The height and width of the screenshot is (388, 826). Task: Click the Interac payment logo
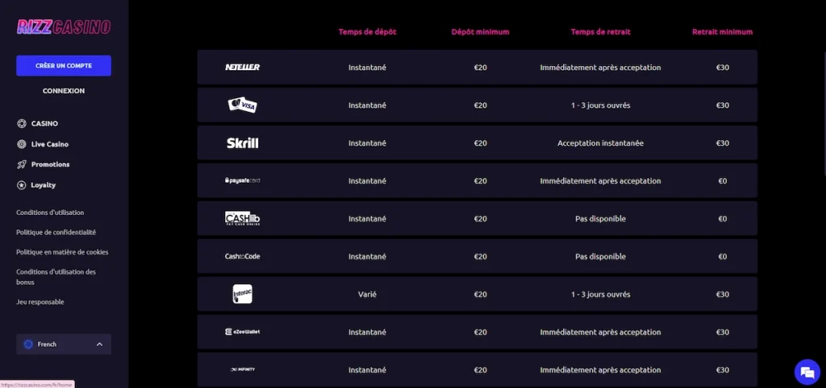242,295
